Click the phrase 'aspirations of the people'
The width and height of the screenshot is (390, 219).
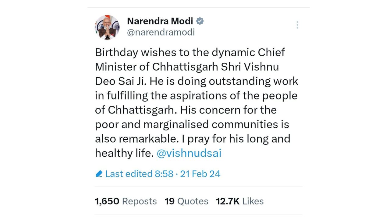[x=233, y=96]
